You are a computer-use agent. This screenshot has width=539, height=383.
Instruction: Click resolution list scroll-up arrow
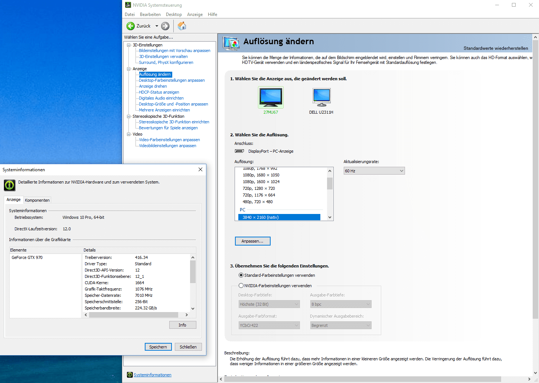(330, 171)
